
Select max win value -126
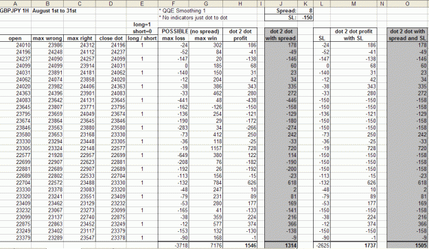pyautogui.click(x=206, y=107)
